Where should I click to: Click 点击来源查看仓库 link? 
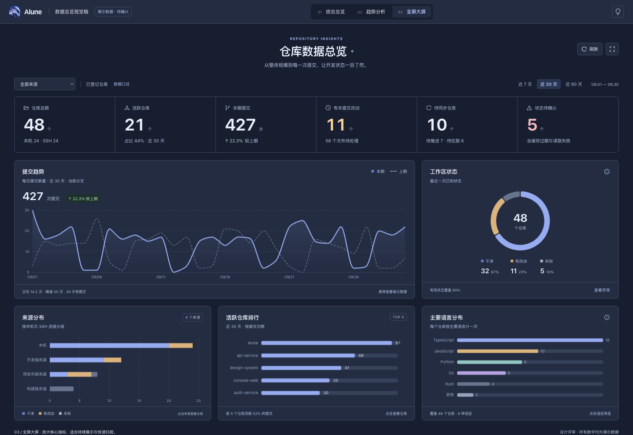click(190, 414)
